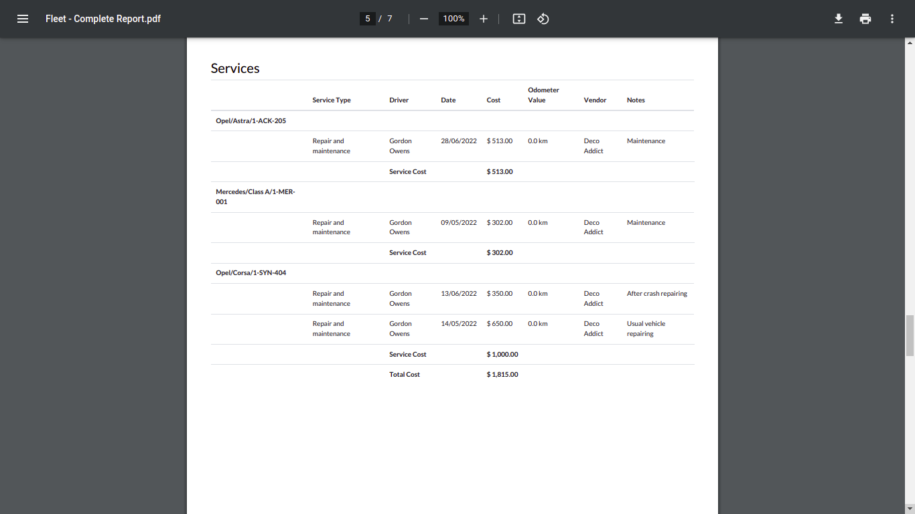Click the date 13/06/2022
The width and height of the screenshot is (915, 514).
(x=459, y=294)
